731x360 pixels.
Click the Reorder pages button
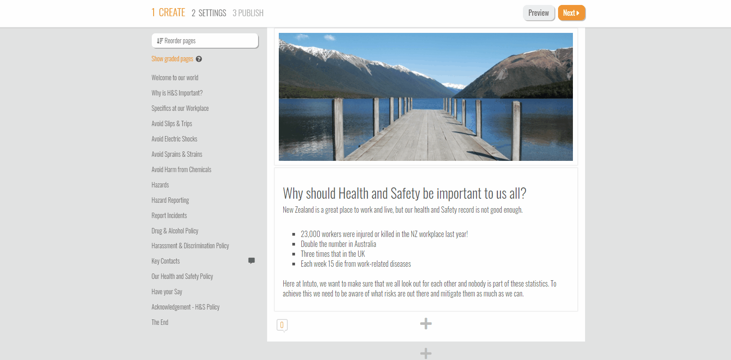click(205, 41)
